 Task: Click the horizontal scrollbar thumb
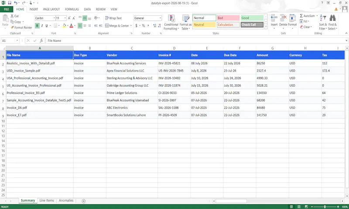coord(231,201)
